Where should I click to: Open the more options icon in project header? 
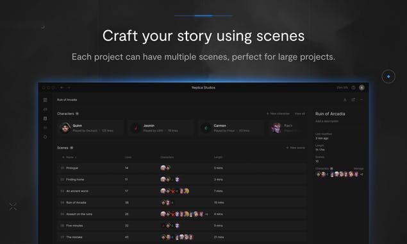tap(361, 100)
